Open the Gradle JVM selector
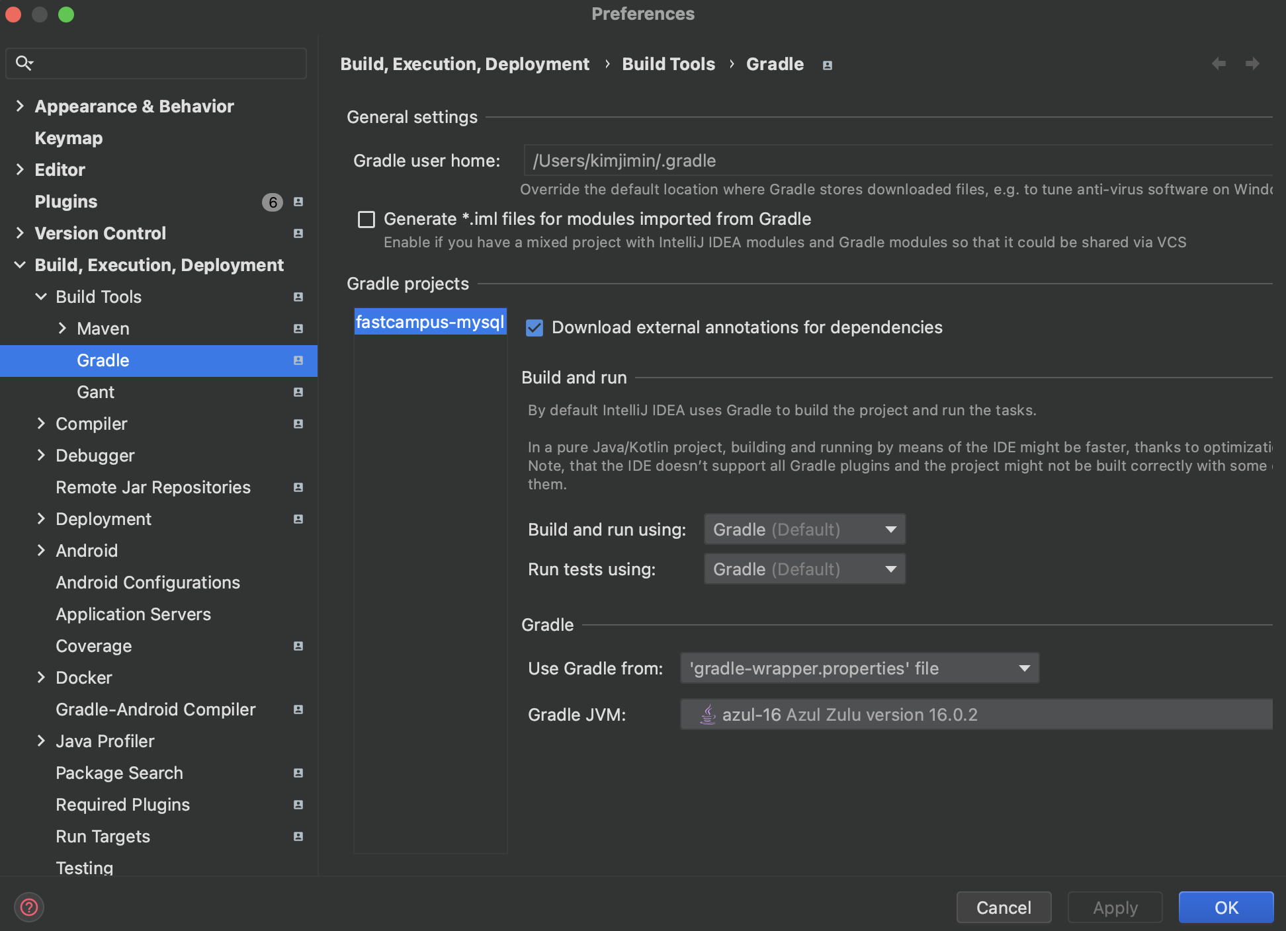The height and width of the screenshot is (931, 1286). pyautogui.click(x=976, y=714)
